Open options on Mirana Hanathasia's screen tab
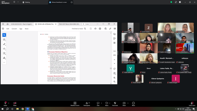The height and width of the screenshot is (111, 197). coord(72,2)
